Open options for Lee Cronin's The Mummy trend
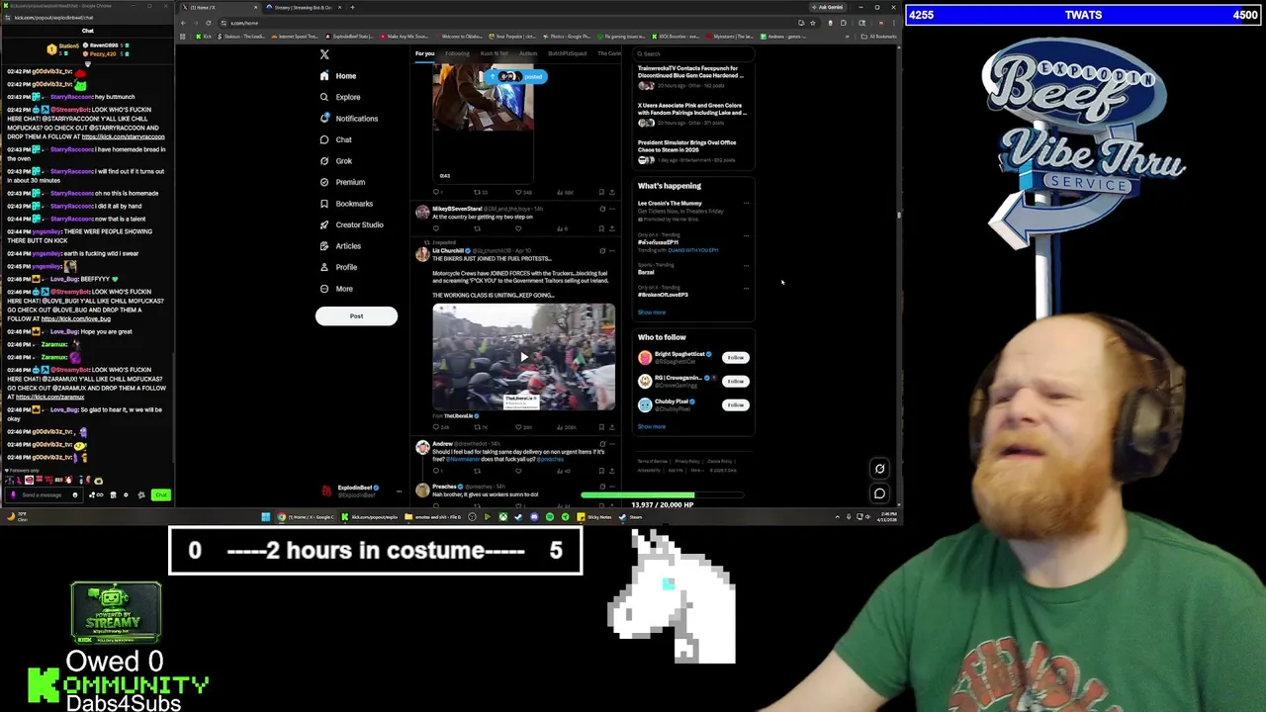 pos(746,204)
